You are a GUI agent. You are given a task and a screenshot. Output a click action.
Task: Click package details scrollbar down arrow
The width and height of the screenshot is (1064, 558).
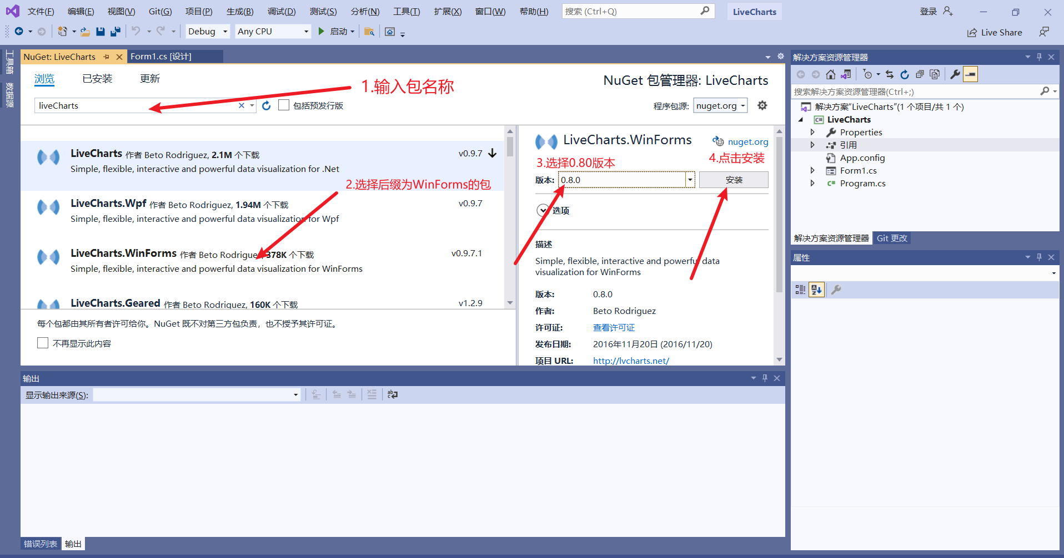tap(779, 359)
